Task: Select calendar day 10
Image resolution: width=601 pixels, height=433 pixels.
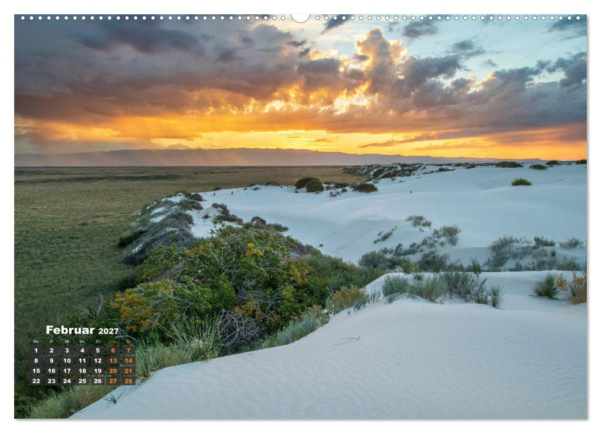Action: point(67,361)
